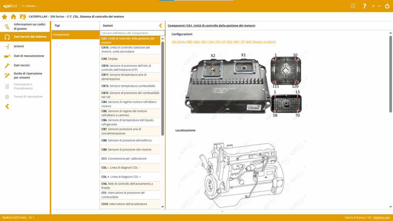
Task: Select CB11 temperatura aria alimentazione
Action: tap(130, 77)
